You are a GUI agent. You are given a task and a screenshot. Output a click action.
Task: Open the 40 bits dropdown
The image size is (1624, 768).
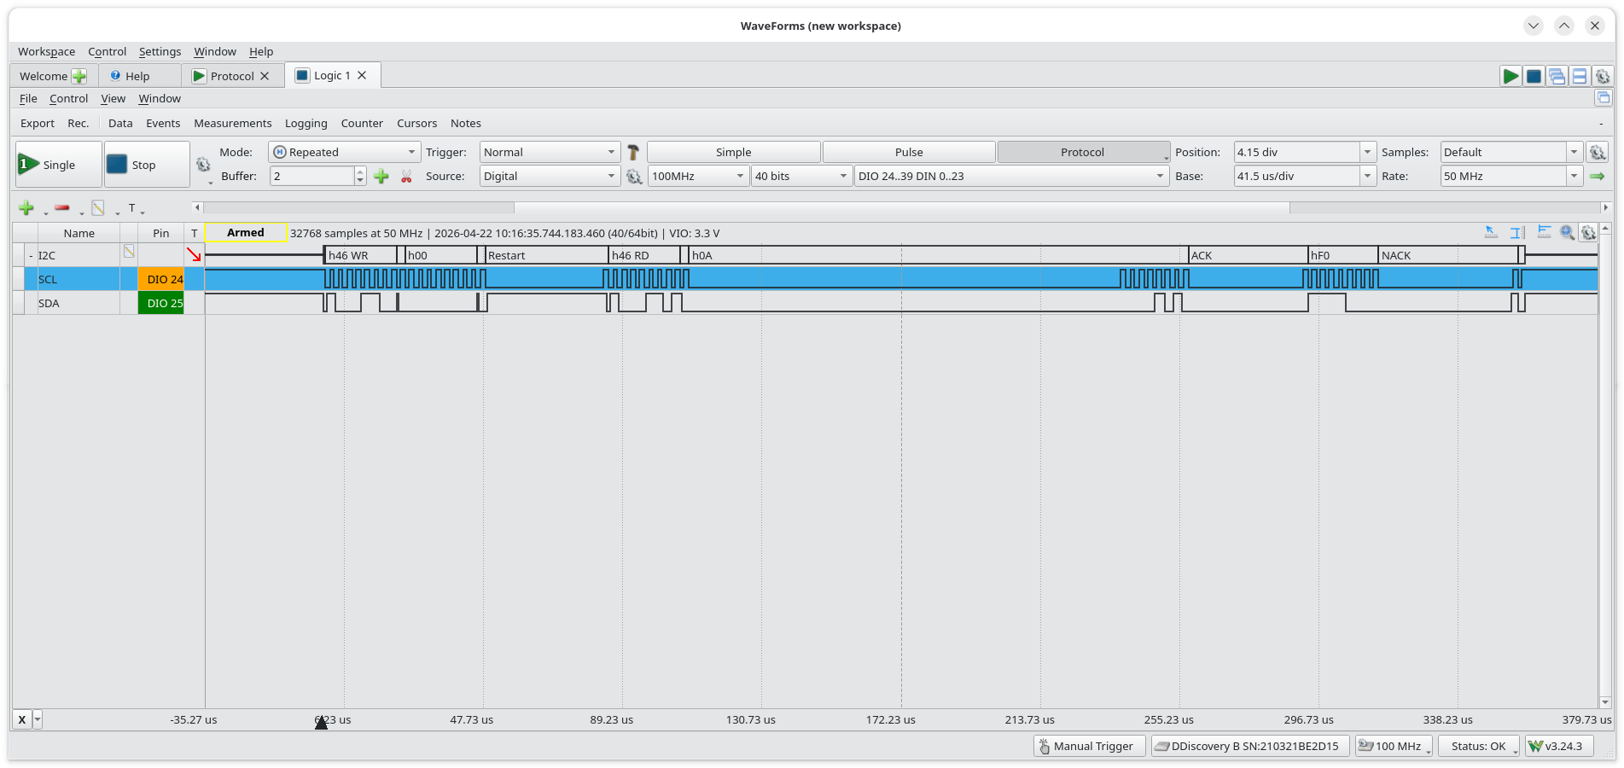click(x=800, y=176)
